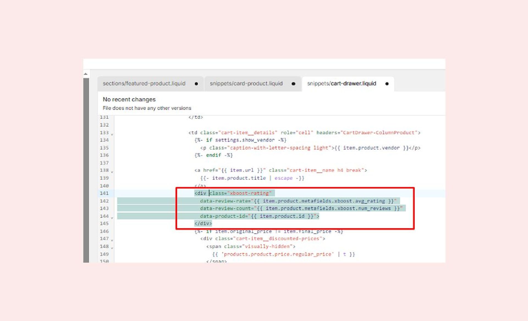
Task: Click unsaved dot on cart-drawer.liquid tab
Action: [x=387, y=84]
